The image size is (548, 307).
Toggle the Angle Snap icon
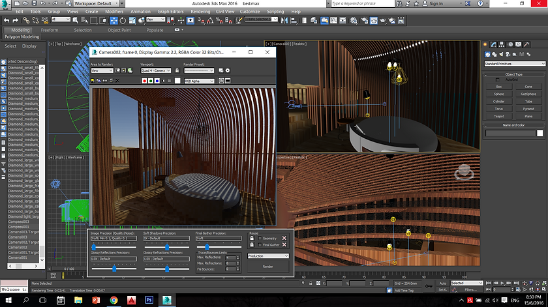(210, 21)
